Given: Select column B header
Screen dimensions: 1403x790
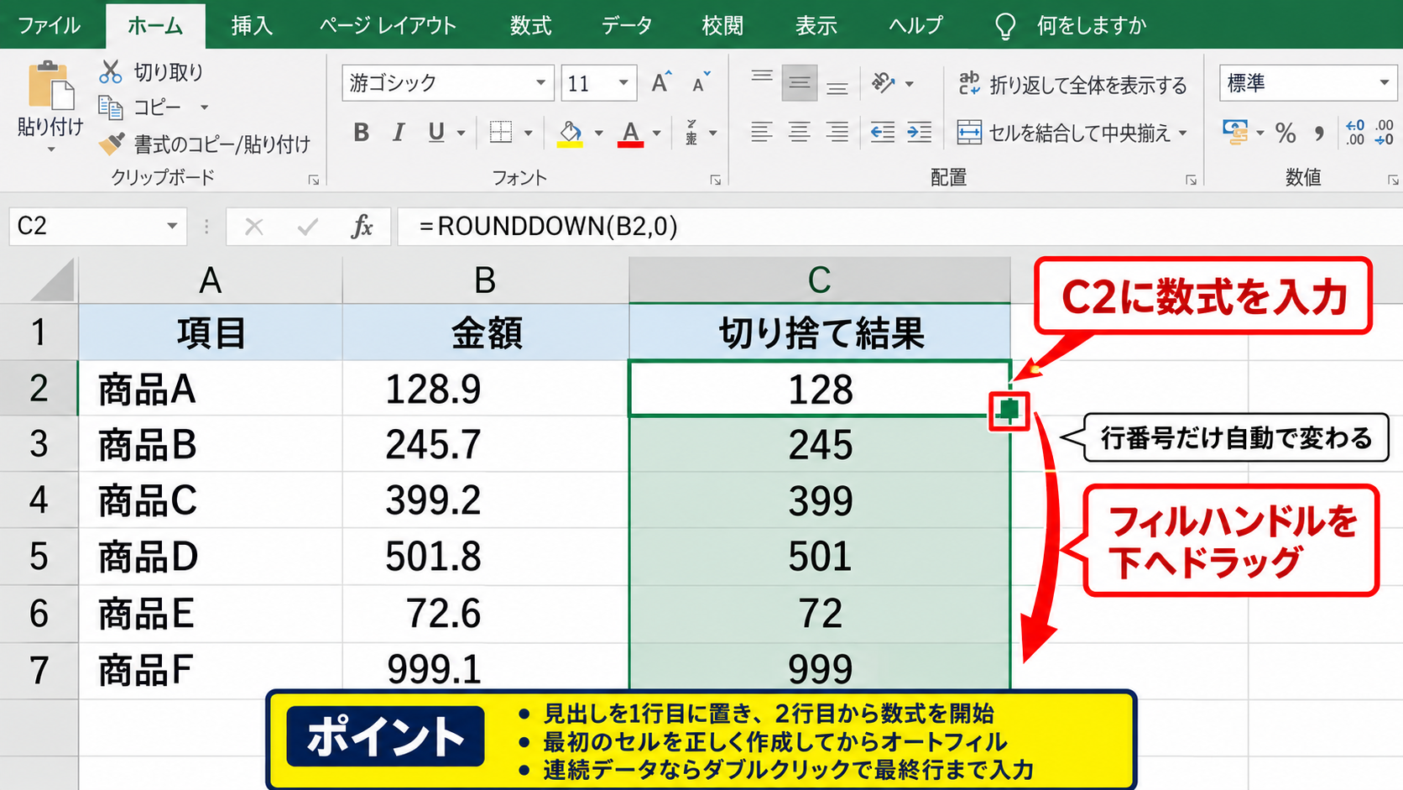Looking at the screenshot, I should (485, 280).
